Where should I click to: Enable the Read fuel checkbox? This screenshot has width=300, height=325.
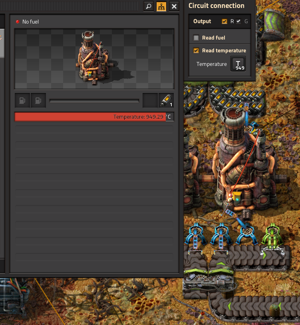[196, 38]
